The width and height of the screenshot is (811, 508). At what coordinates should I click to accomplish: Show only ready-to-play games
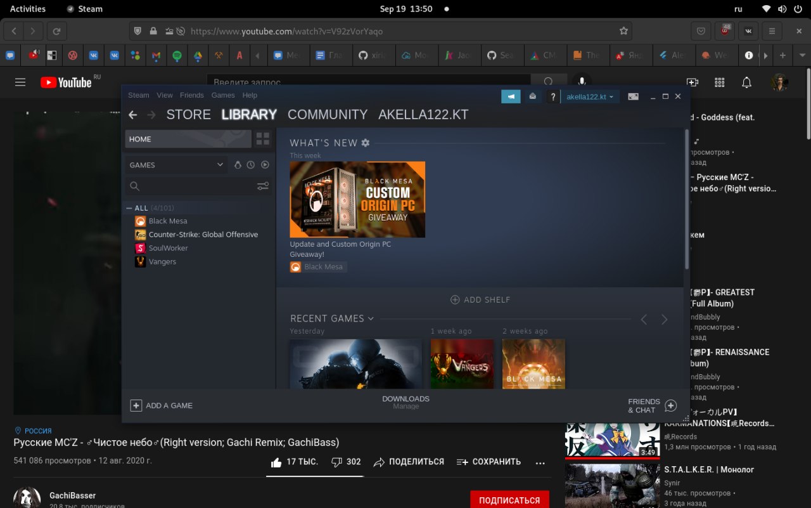pos(265,165)
